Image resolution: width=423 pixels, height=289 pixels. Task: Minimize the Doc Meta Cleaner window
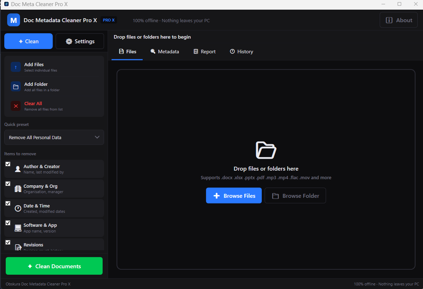click(383, 4)
